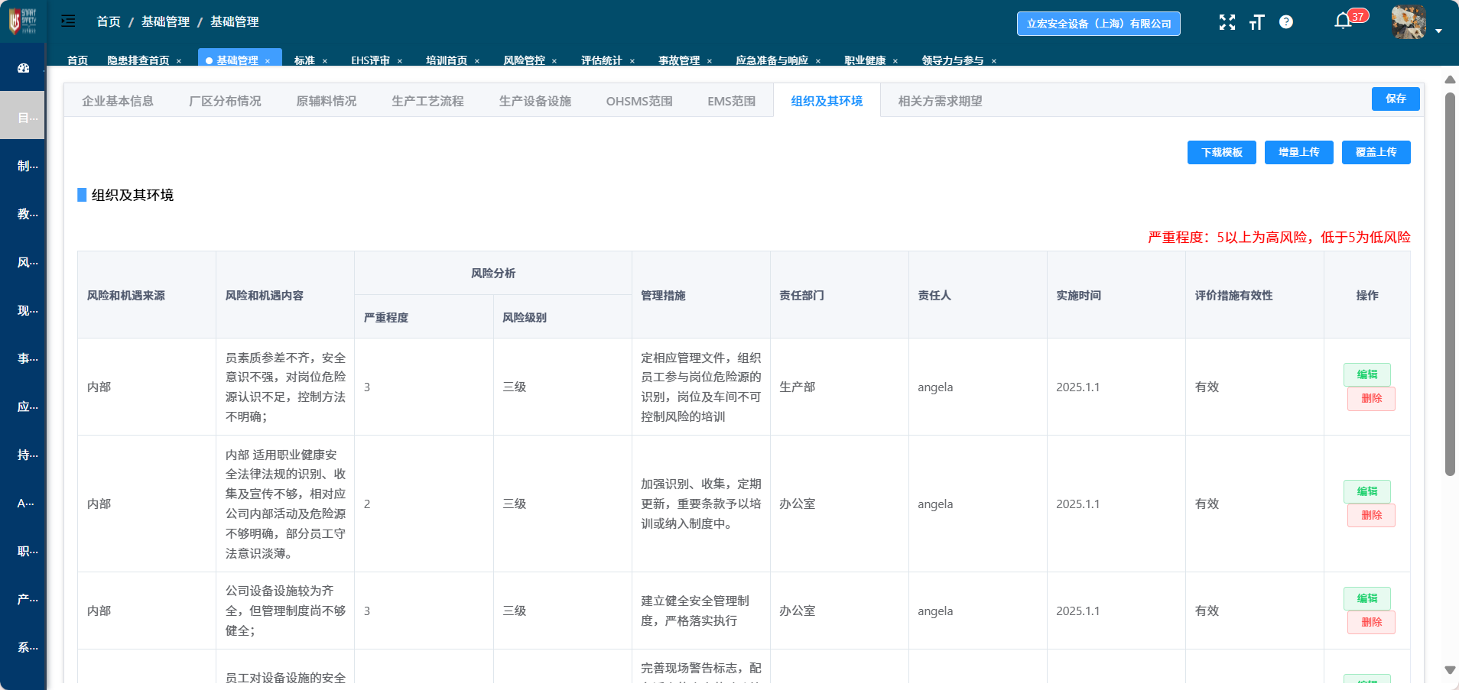
Task: Close the EHS评审 tab
Action: coord(400,61)
